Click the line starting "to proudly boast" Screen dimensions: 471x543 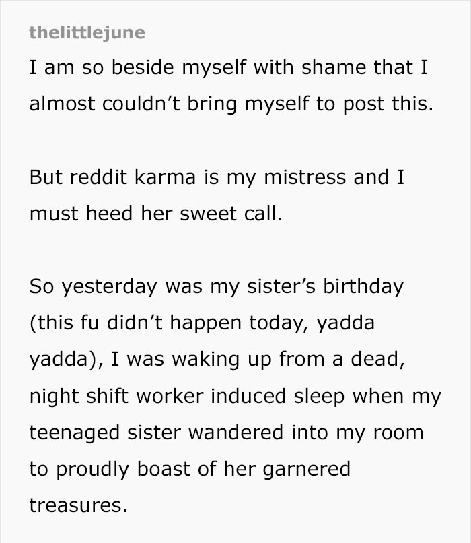click(190, 468)
